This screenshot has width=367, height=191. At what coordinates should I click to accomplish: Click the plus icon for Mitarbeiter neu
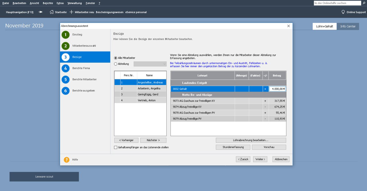point(72,12)
